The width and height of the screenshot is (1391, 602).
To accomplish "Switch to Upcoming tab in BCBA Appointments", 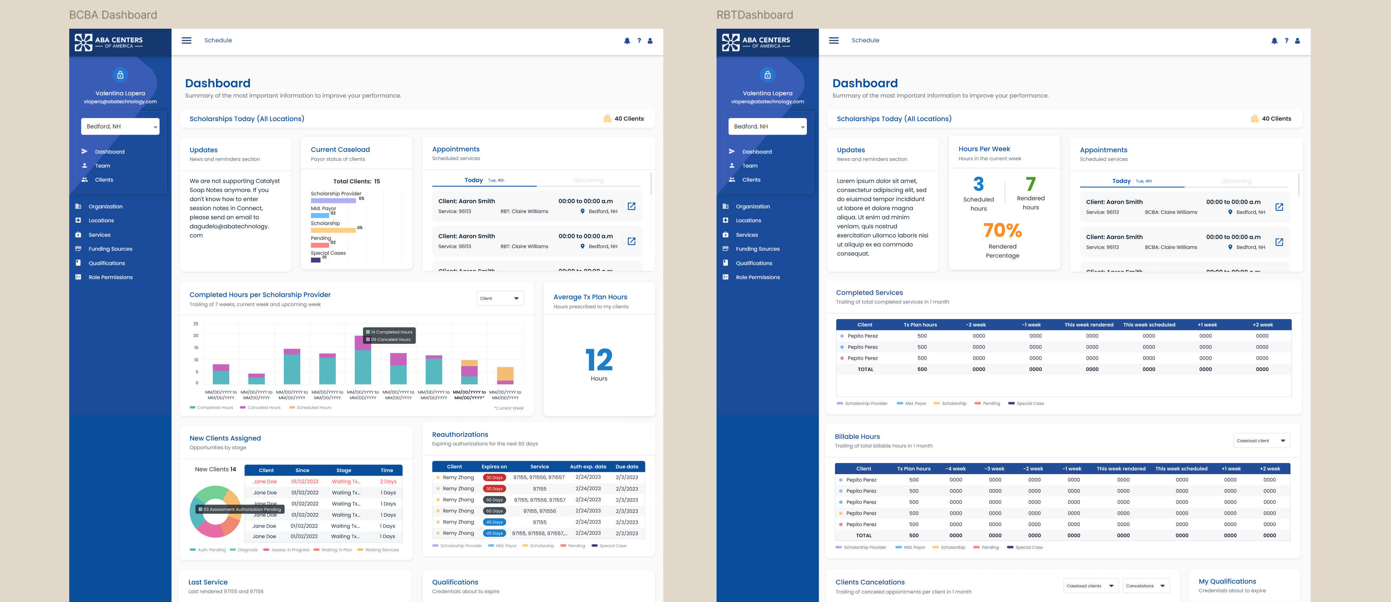I will 588,180.
